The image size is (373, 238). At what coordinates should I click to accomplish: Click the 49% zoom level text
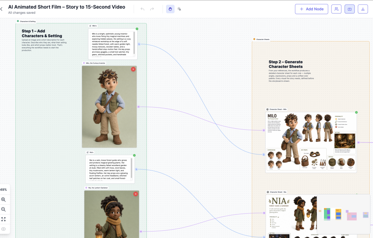4,190
